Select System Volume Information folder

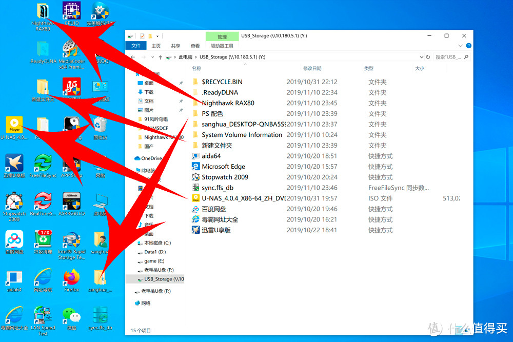coord(242,135)
